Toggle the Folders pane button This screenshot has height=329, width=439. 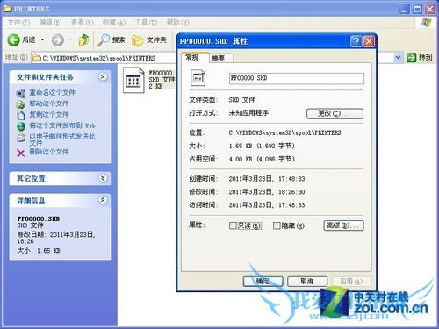tap(149, 39)
